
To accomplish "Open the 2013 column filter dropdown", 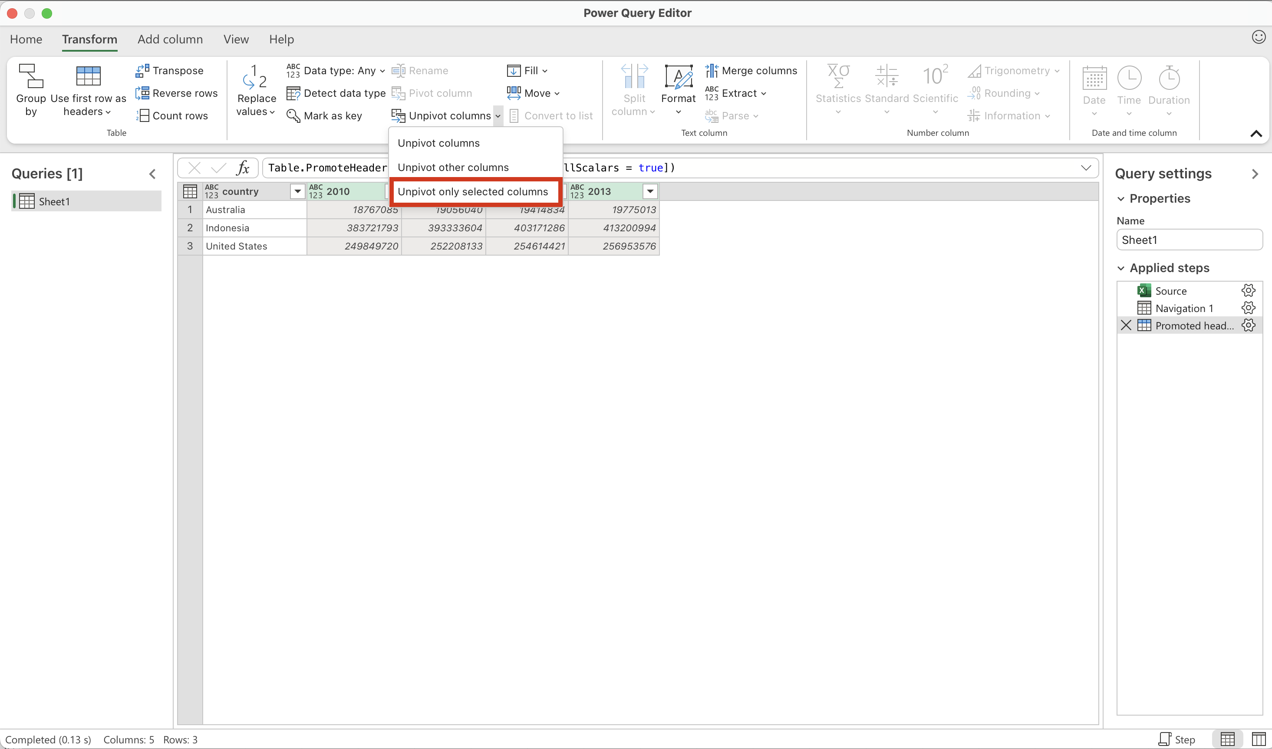I will coord(649,191).
